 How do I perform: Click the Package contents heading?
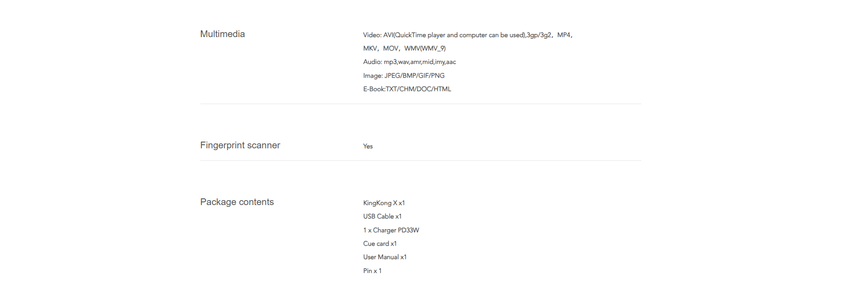(x=237, y=202)
